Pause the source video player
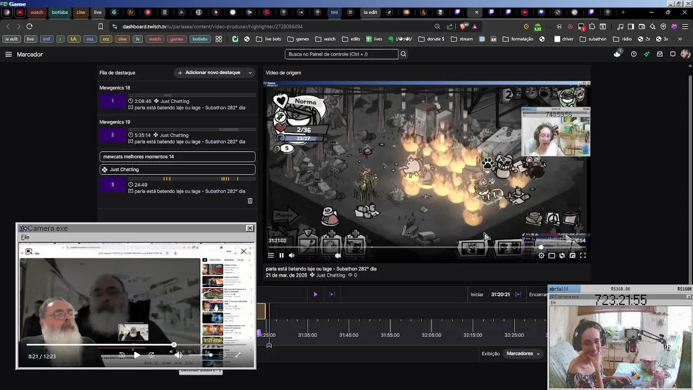The width and height of the screenshot is (693, 390). click(282, 256)
